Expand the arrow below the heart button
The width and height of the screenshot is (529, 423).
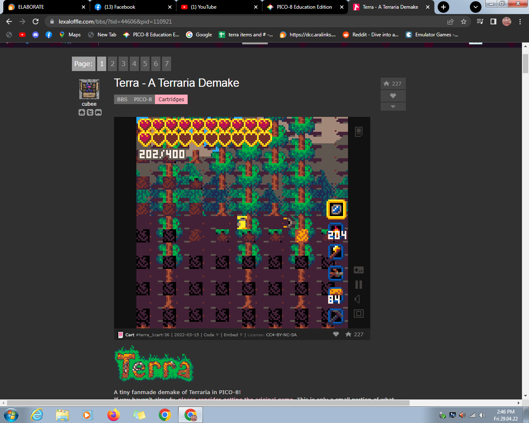click(393, 107)
